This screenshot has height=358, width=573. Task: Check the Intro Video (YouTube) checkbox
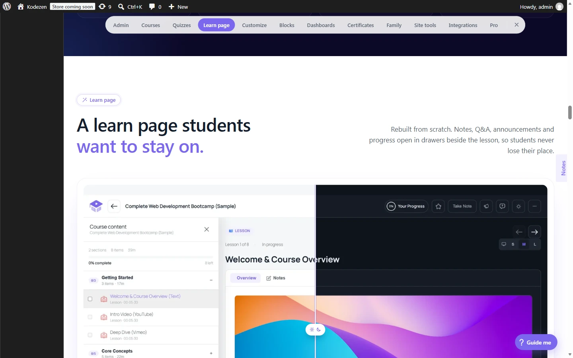pos(90,317)
